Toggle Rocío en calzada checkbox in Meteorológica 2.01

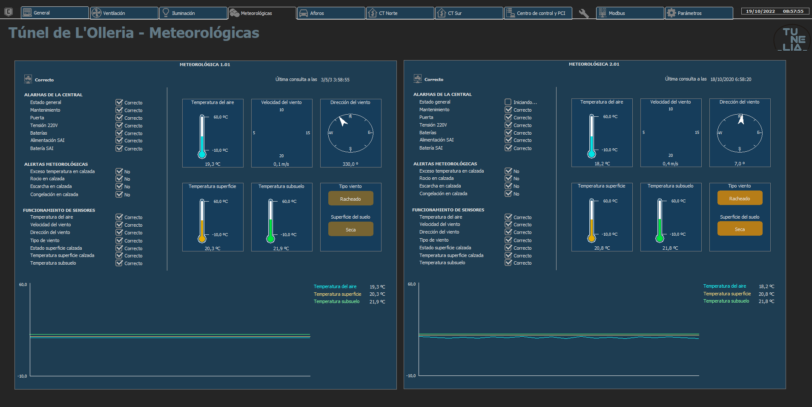point(508,178)
